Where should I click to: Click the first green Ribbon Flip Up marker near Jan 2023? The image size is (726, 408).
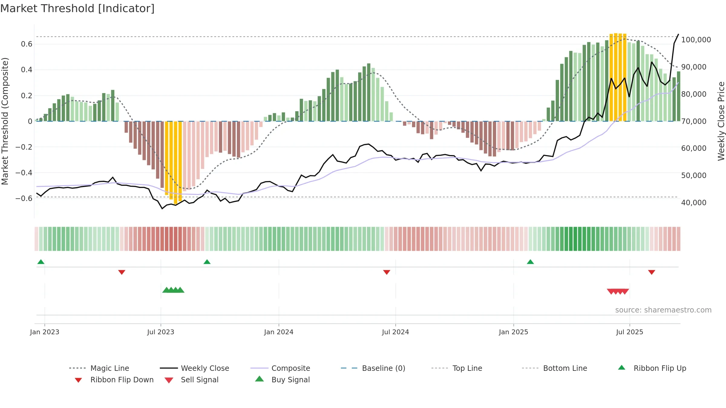(41, 262)
